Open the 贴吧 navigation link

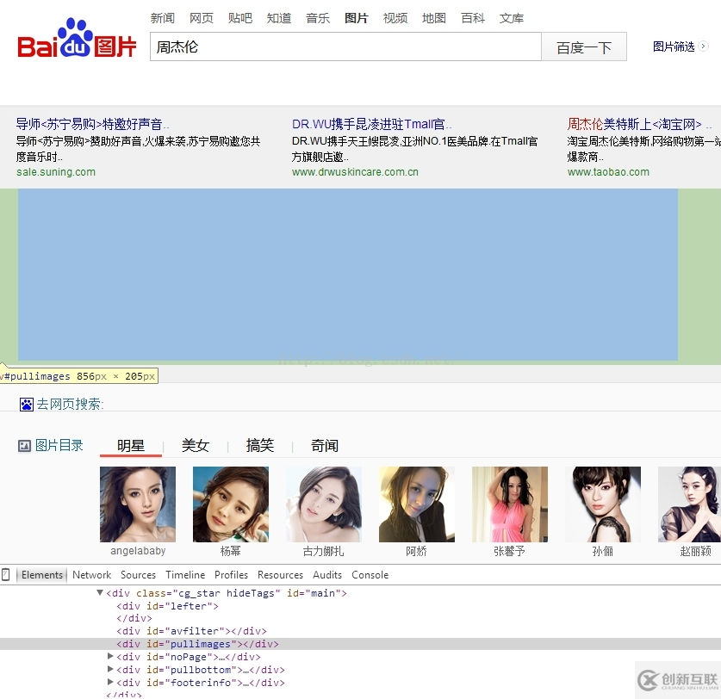pos(240,18)
